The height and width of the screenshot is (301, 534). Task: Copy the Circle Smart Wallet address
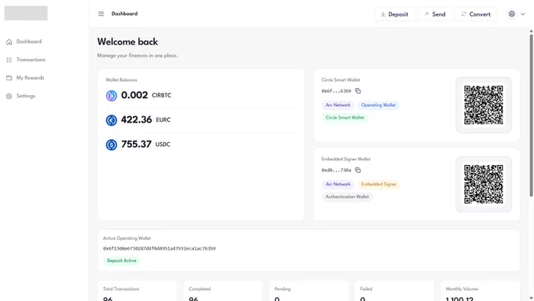pyautogui.click(x=358, y=91)
